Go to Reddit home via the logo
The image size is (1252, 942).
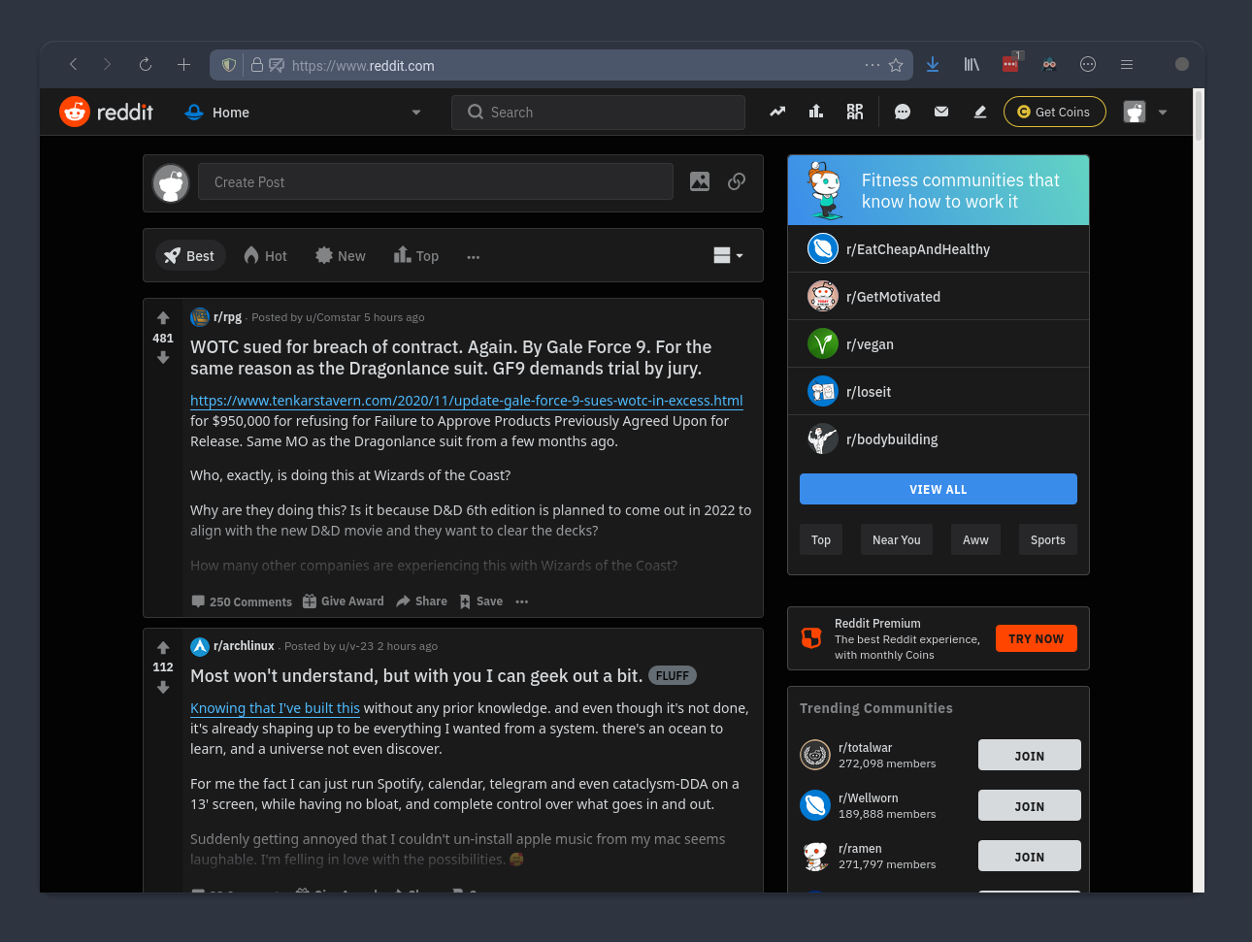tap(106, 112)
